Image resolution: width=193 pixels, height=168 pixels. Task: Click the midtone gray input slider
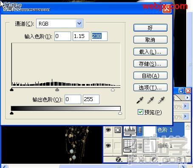tap(57, 90)
